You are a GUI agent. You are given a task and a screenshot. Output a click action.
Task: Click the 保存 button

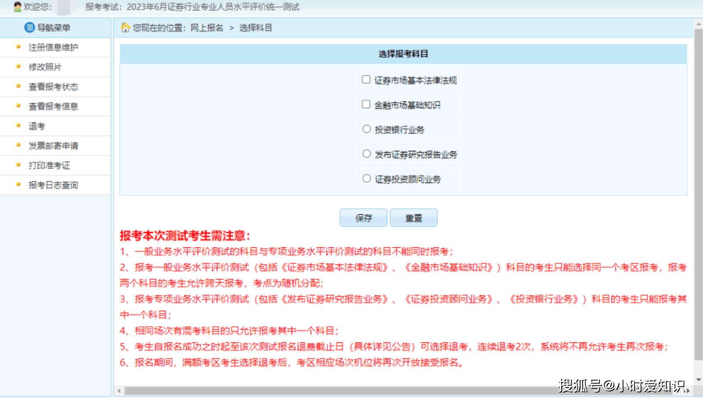pos(363,218)
